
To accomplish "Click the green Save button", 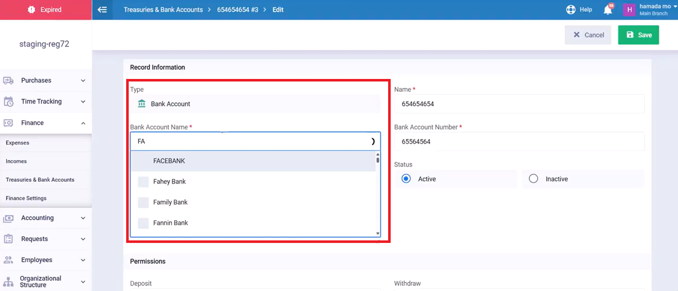I will pyautogui.click(x=638, y=35).
